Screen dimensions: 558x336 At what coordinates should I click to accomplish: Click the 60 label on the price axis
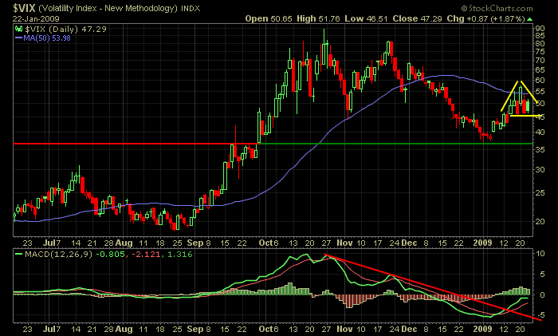point(540,81)
